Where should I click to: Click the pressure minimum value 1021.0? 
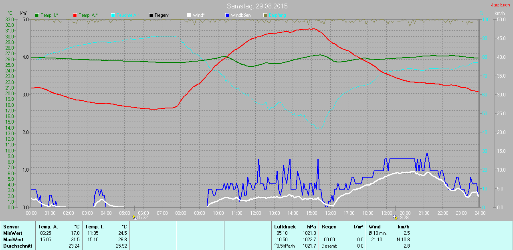pyautogui.click(x=309, y=233)
